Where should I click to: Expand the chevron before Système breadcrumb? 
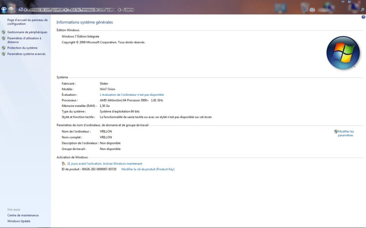(x=120, y=10)
